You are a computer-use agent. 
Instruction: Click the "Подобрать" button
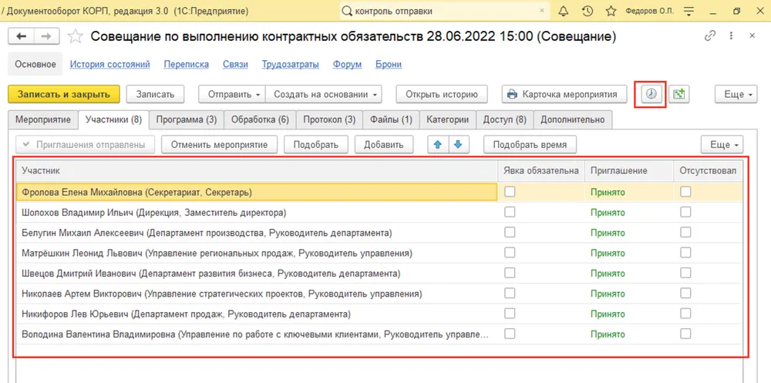click(315, 145)
